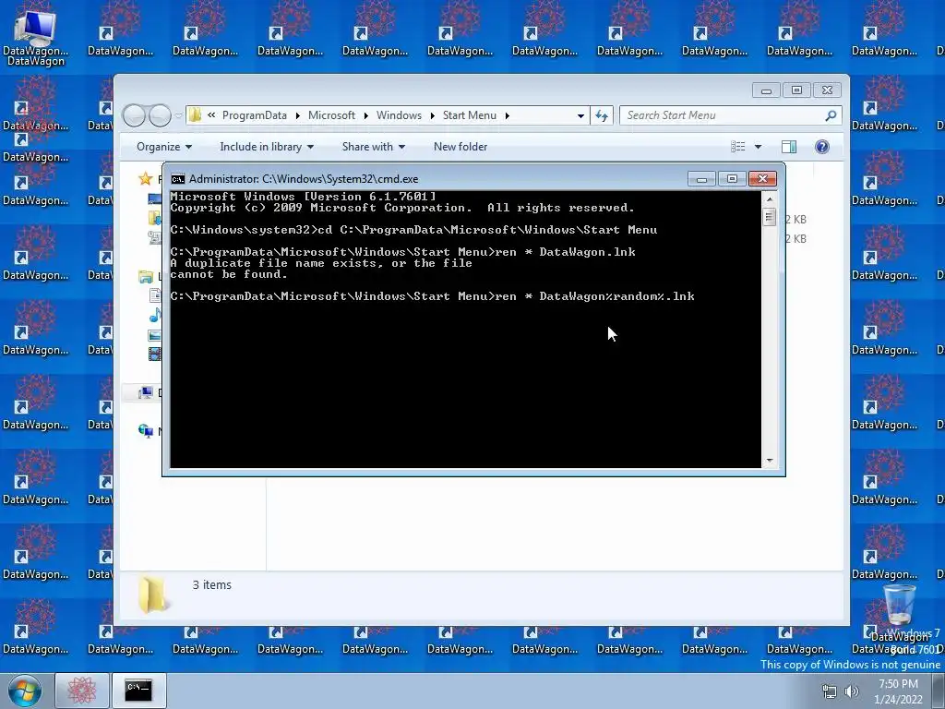Click the '3 items' status text
945x709 pixels.
click(211, 584)
